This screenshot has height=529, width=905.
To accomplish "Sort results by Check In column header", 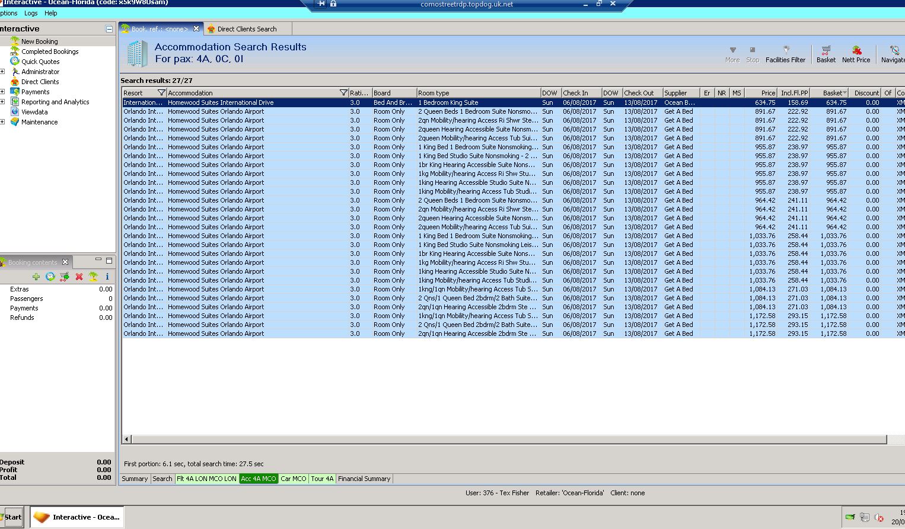I will coord(581,93).
